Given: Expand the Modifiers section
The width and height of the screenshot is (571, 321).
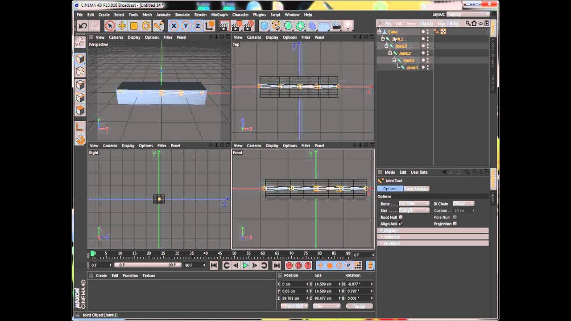Looking at the screenshot, I should tap(433, 243).
